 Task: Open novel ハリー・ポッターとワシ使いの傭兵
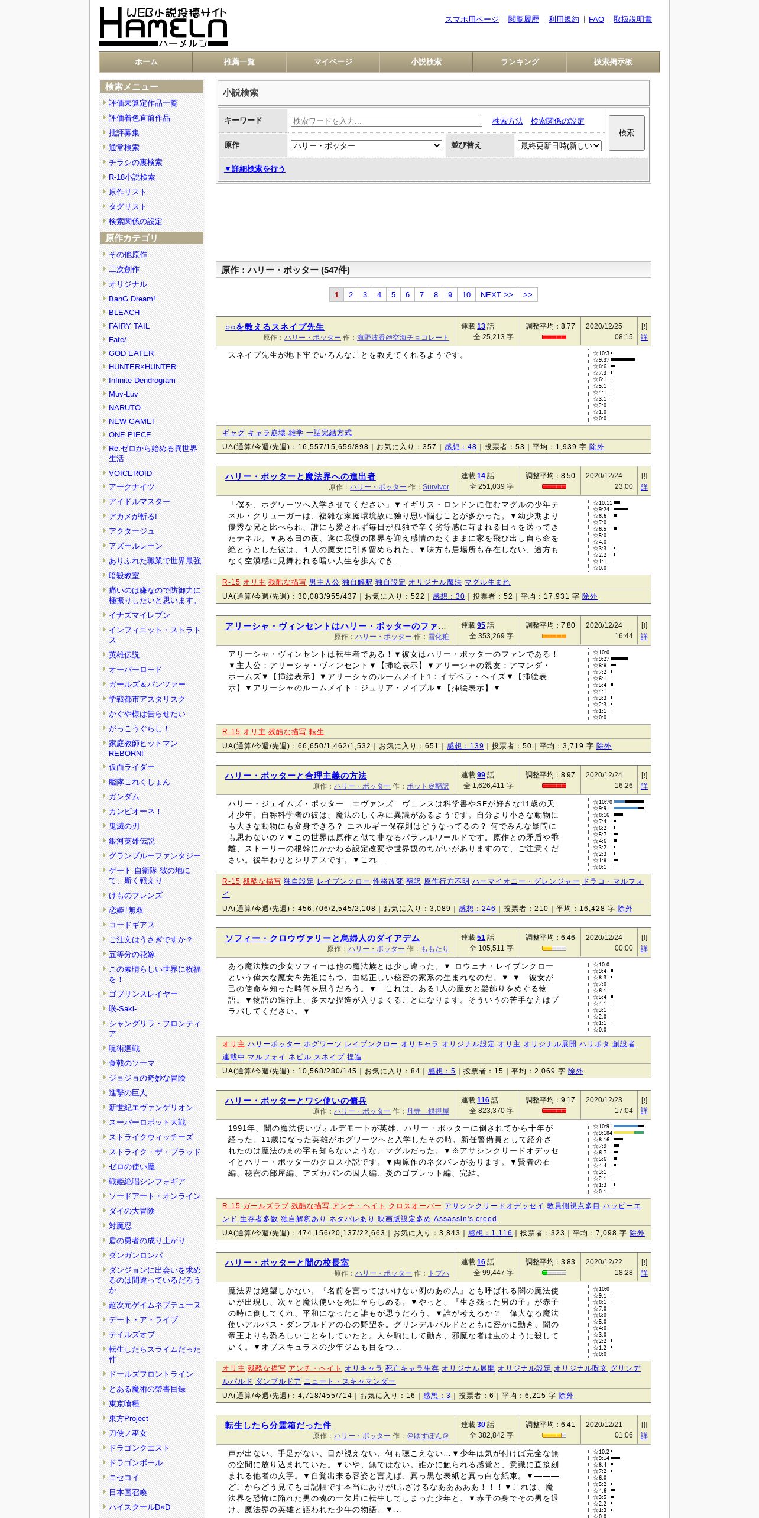(x=296, y=1101)
